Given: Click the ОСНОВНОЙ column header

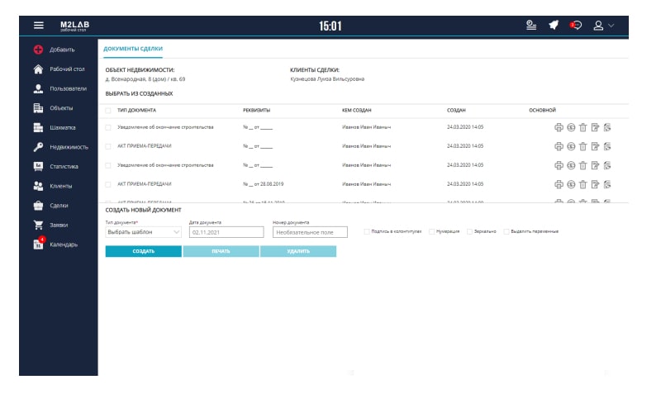Looking at the screenshot, I should coord(543,111).
